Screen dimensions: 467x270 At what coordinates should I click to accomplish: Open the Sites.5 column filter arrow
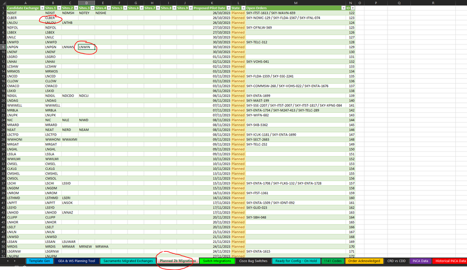click(125, 8)
